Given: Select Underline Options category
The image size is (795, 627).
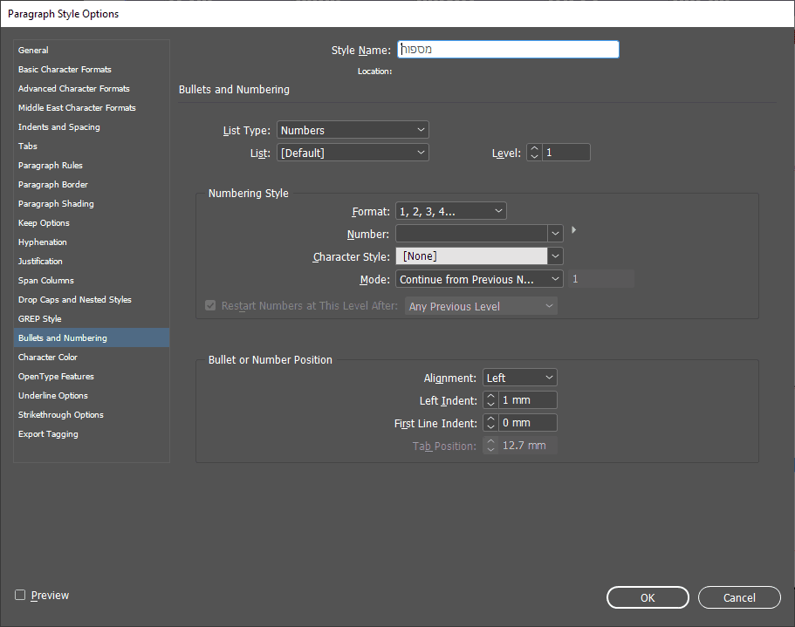Looking at the screenshot, I should coord(92,396).
